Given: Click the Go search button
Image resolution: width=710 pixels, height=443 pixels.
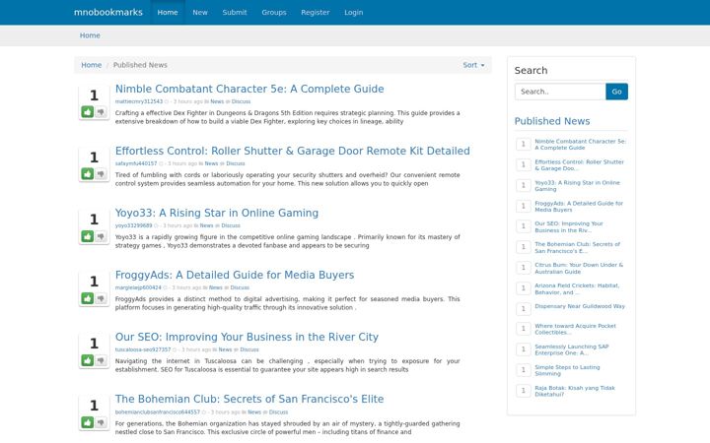Looking at the screenshot, I should coord(616,92).
